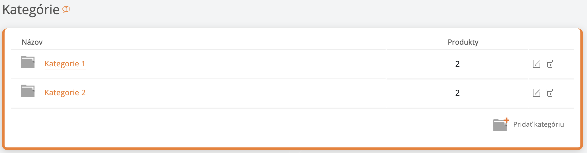Viewport: 587px width, 153px height.
Task: Delete Kategorie 1 with the trash icon
Action: point(549,64)
